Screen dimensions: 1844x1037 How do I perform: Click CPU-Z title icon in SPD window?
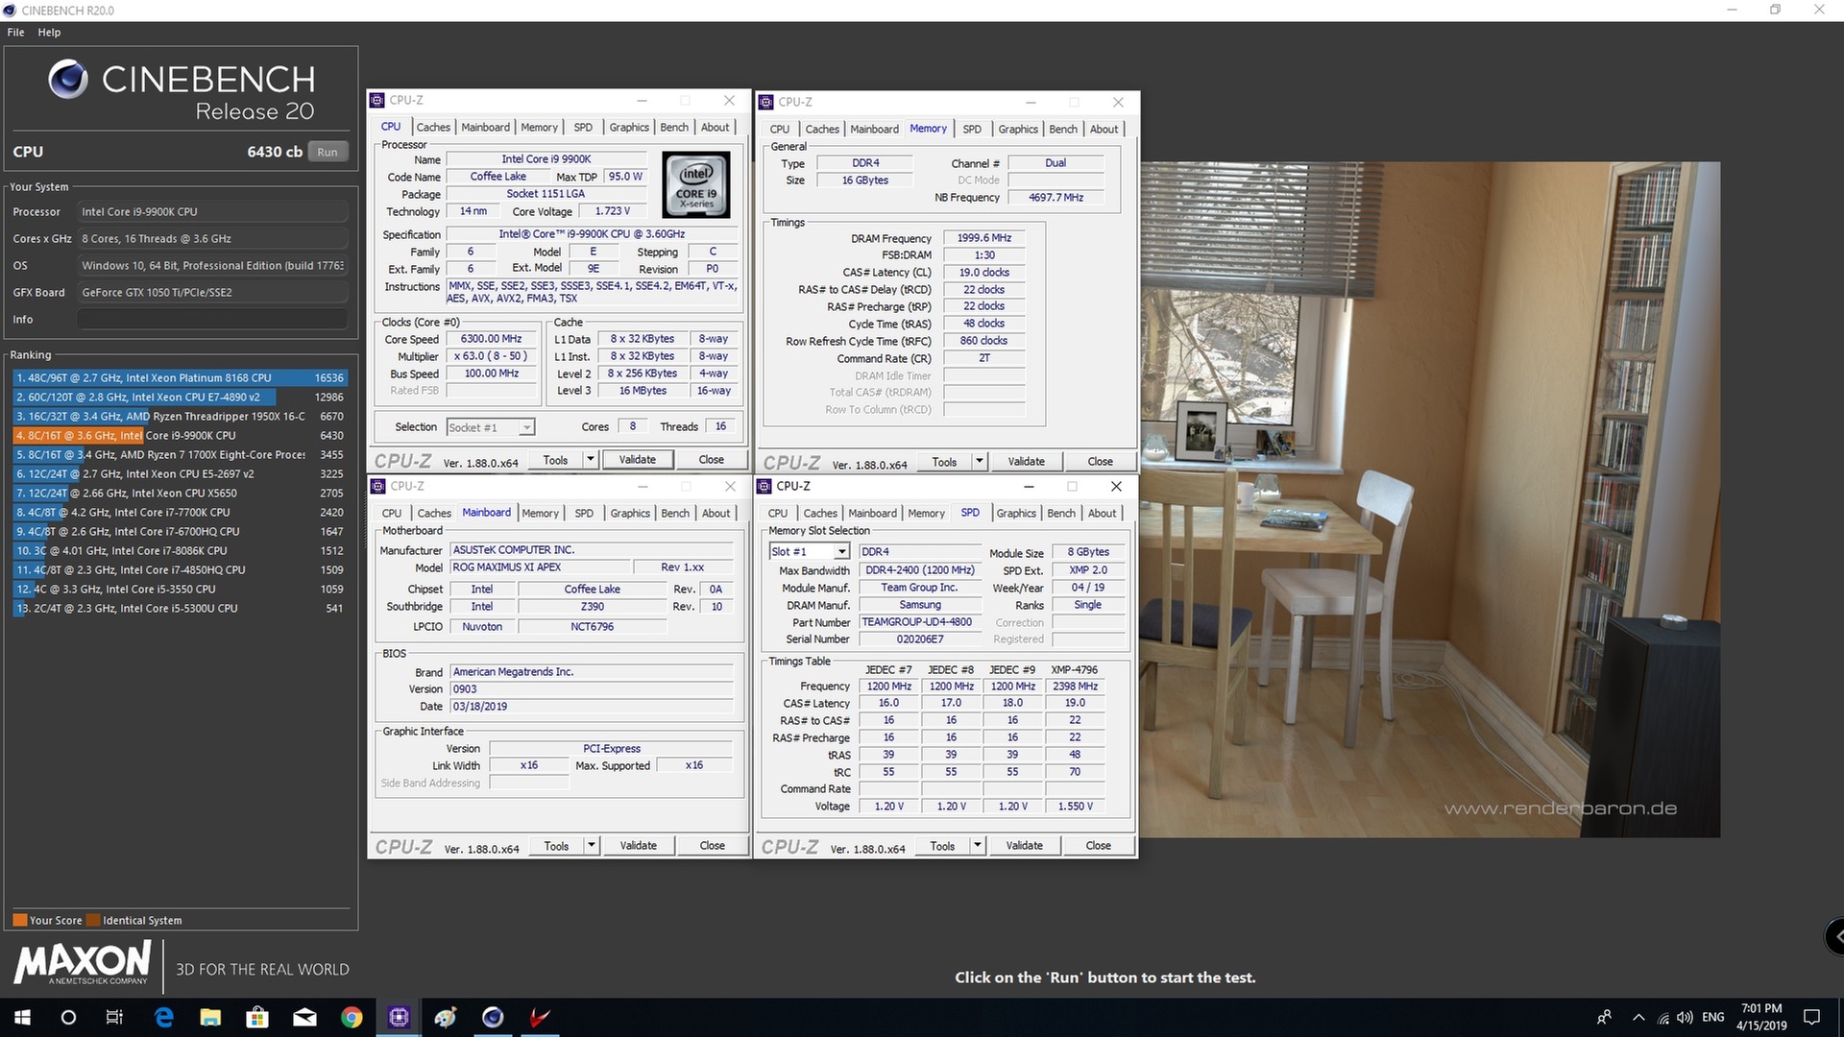pos(765,486)
